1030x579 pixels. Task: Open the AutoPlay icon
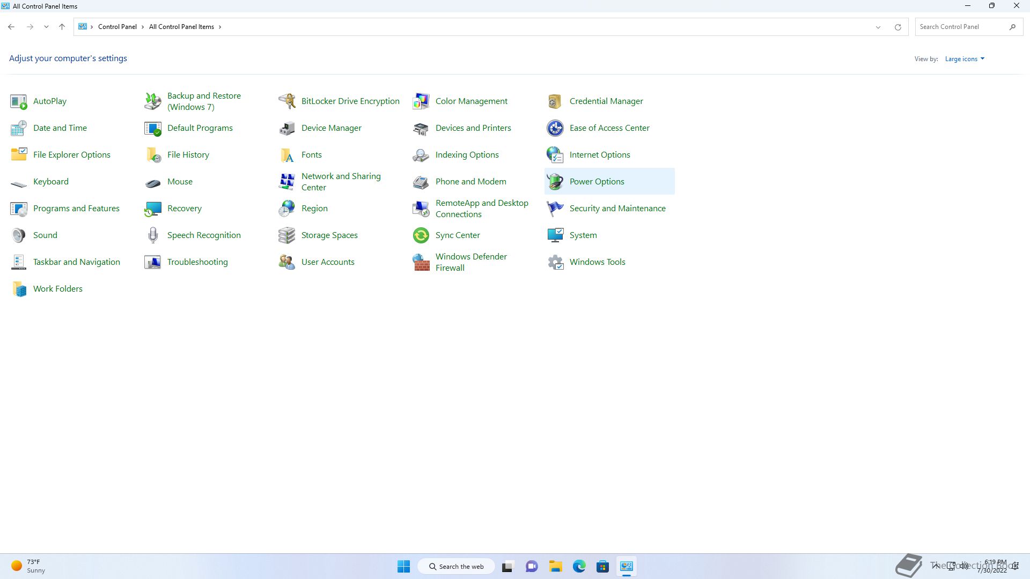[19, 101]
